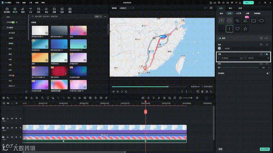
Task: Open the Transitions (转场) tab
Action: pos(38,10)
